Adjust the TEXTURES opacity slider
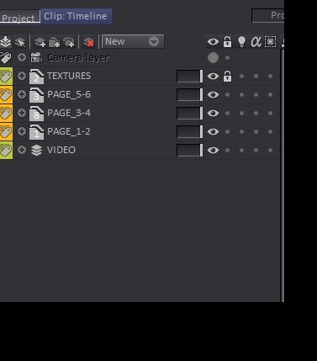317x361 pixels. (190, 77)
